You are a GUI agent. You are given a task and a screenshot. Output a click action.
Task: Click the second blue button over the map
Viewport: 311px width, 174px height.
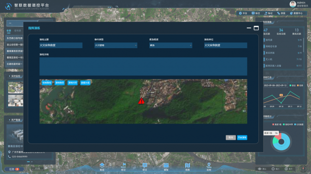click(59, 82)
